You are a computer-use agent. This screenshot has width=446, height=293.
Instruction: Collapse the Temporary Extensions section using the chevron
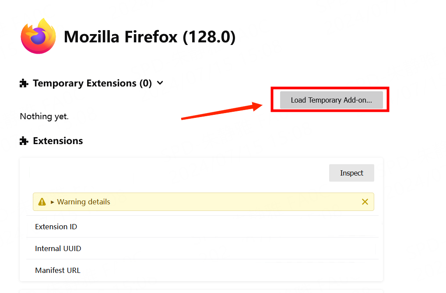click(160, 83)
